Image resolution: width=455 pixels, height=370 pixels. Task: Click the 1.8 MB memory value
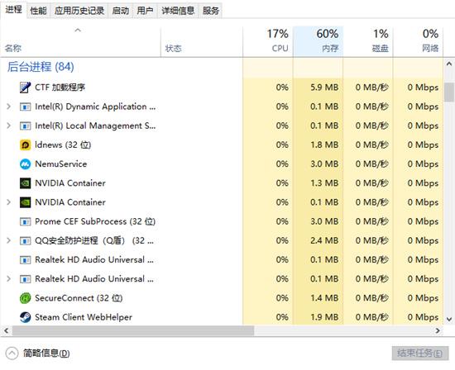tap(324, 145)
